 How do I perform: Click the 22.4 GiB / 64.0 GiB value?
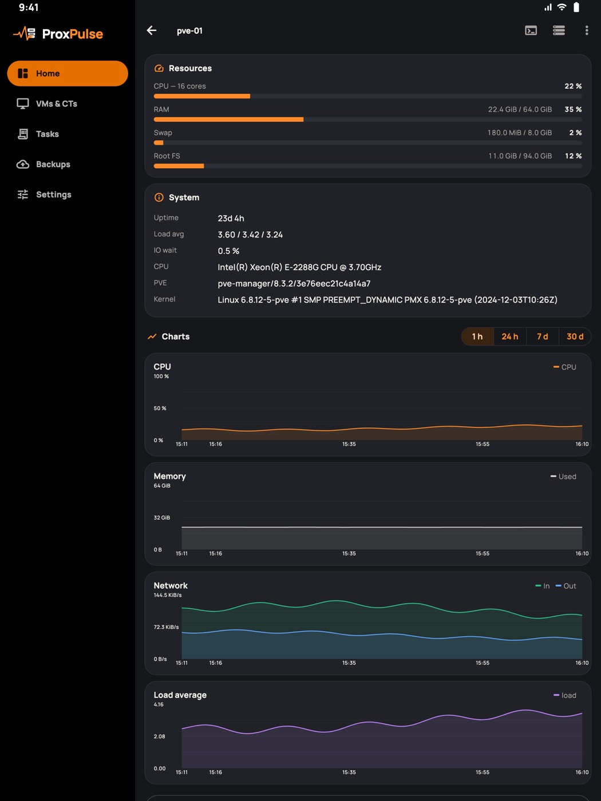click(520, 109)
